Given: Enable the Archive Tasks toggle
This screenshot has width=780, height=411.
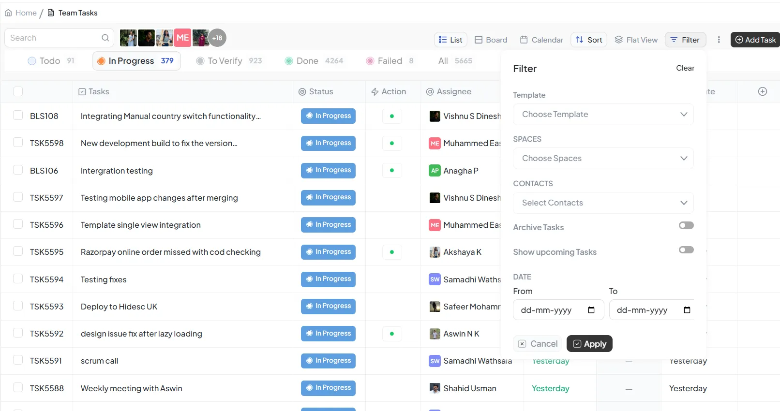Looking at the screenshot, I should click(x=686, y=225).
